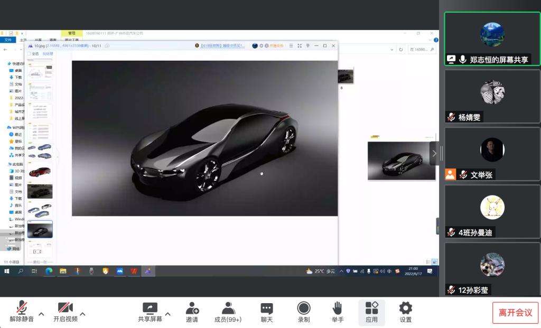Select 4班孙曼迪 participant tile
The image size is (541, 328).
coord(492,212)
